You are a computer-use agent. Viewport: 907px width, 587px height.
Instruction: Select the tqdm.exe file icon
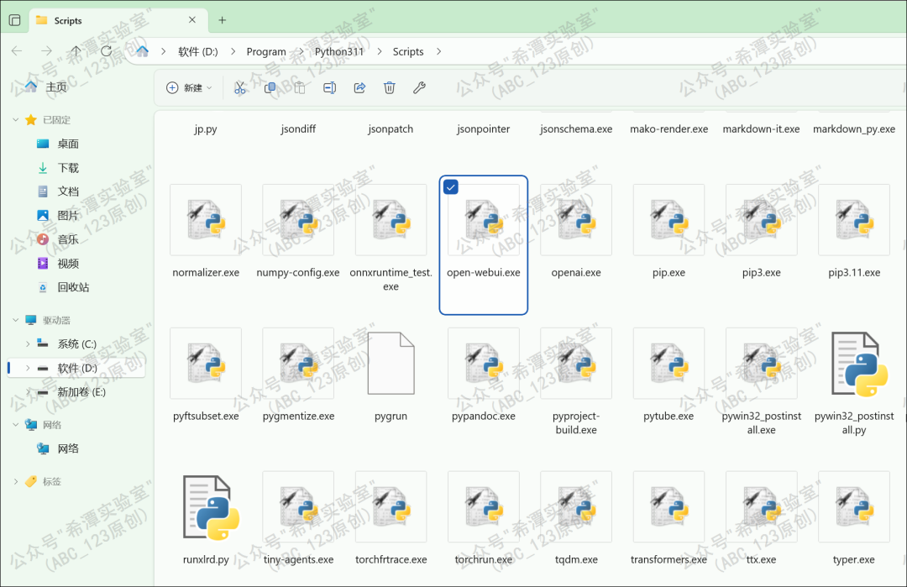point(576,506)
